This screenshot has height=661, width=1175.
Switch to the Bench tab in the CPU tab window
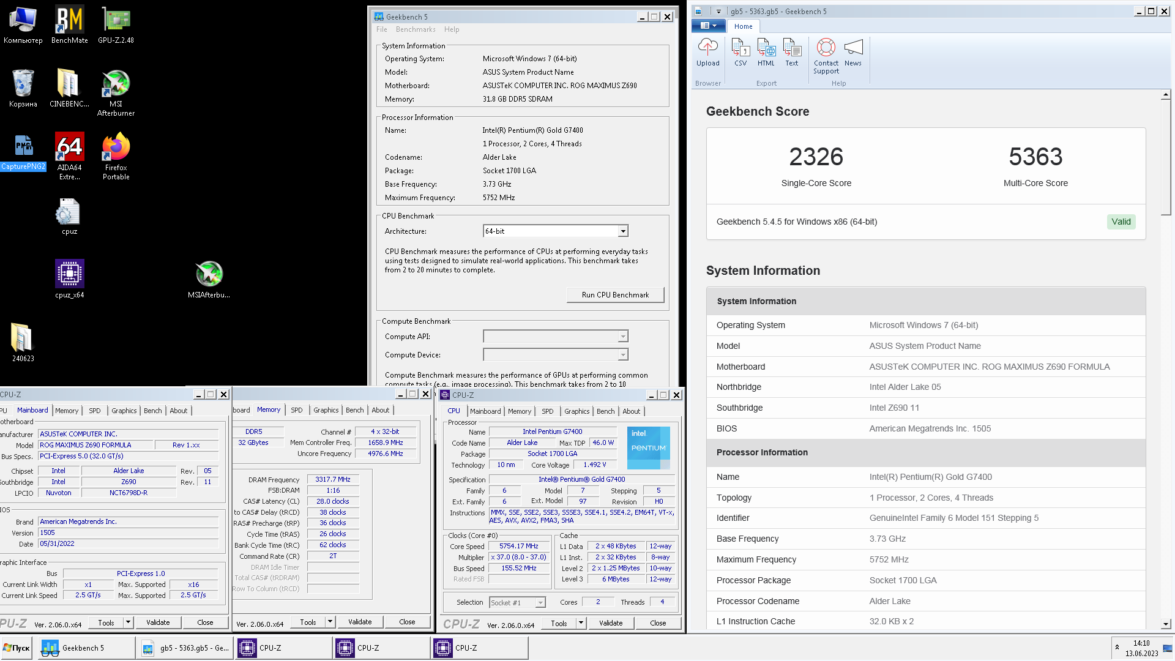605,411
